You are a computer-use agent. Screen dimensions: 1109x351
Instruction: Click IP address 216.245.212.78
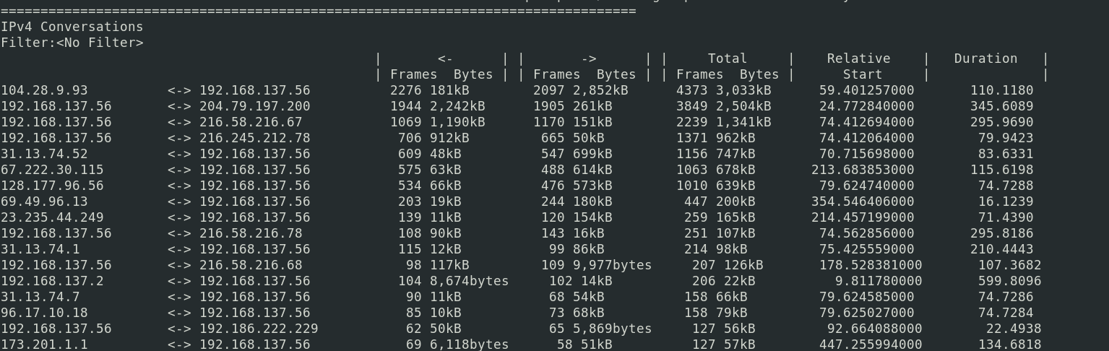pos(255,138)
